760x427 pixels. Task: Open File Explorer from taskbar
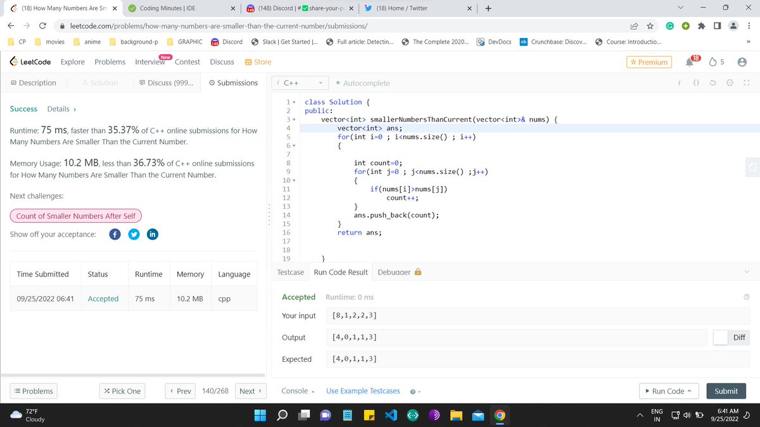(x=456, y=415)
